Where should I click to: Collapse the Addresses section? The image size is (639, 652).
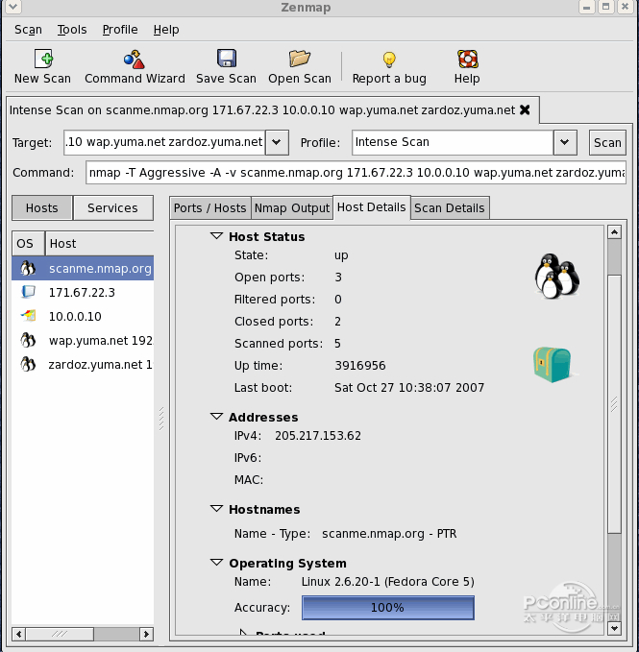[x=216, y=417]
